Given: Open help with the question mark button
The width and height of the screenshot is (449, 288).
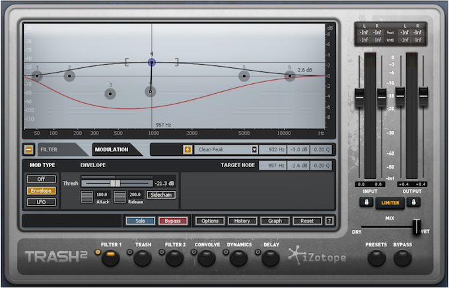Looking at the screenshot, I should point(329,221).
